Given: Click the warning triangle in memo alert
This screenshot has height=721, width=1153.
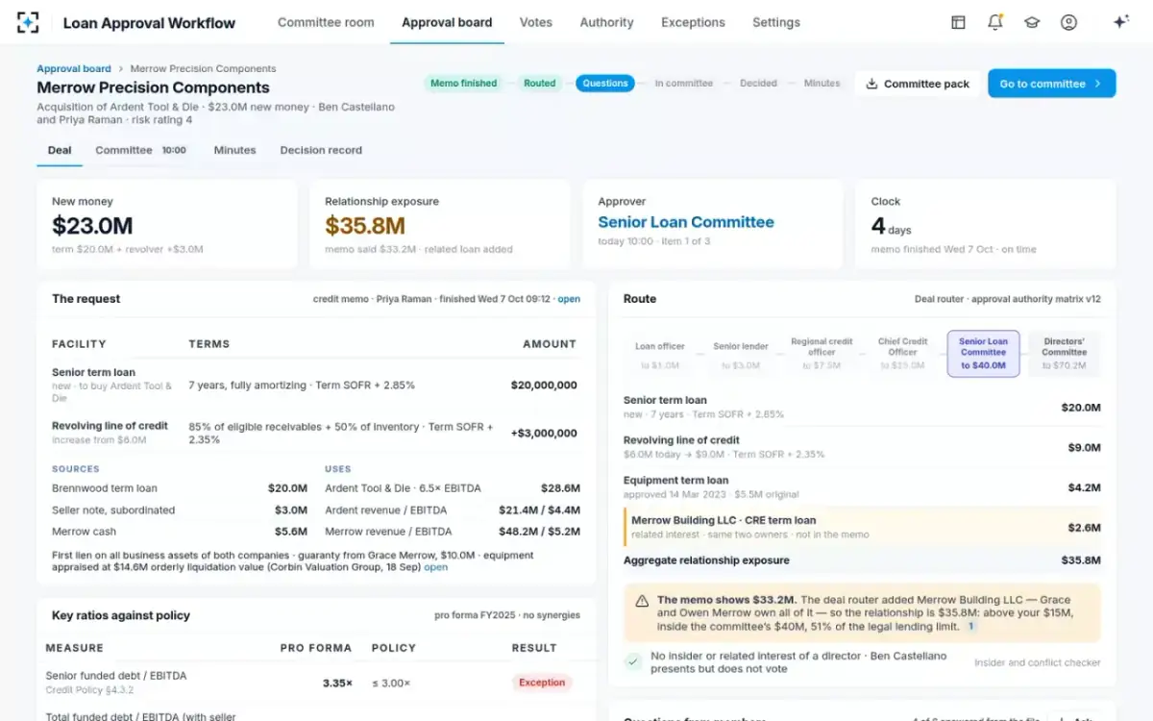Looking at the screenshot, I should [x=642, y=600].
